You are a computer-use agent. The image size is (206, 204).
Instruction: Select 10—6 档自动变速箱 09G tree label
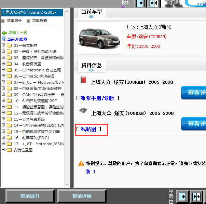[36, 101]
